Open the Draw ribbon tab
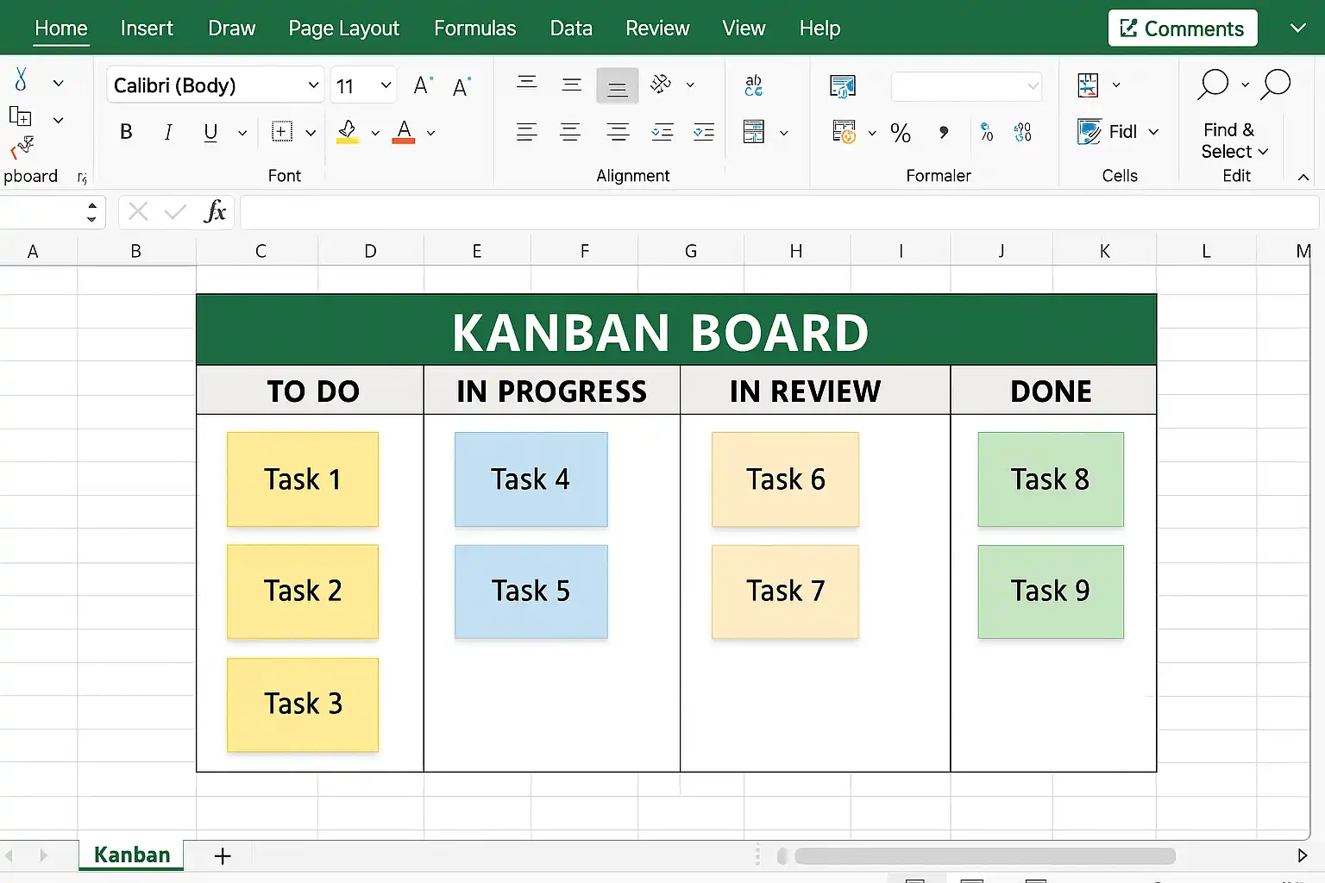Viewport: 1325px width, 883px height. [232, 28]
